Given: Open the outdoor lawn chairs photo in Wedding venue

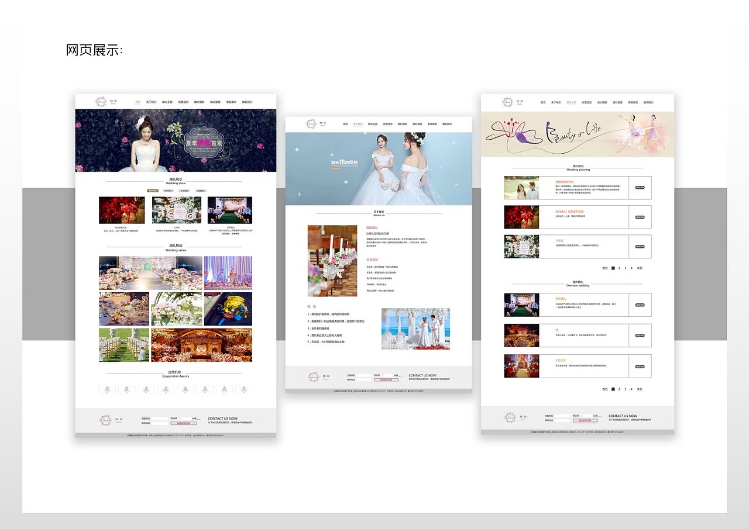Looking at the screenshot, I should click(x=124, y=345).
